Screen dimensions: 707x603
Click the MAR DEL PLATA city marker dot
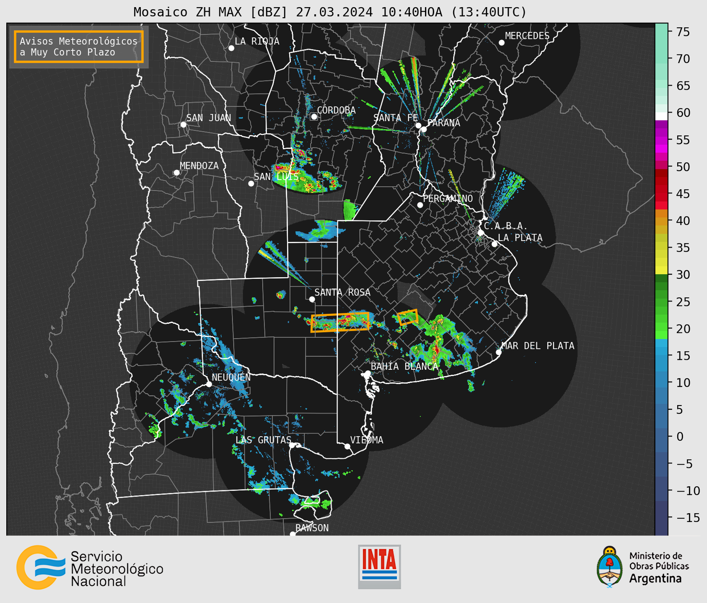click(499, 352)
